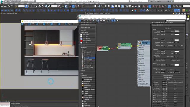Open Modes menu in Material Editor
190x107 pixels.
(x=81, y=18)
